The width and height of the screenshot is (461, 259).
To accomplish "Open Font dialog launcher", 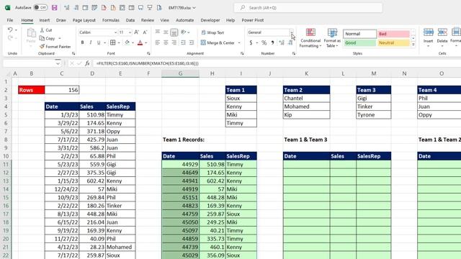I will click(x=148, y=53).
